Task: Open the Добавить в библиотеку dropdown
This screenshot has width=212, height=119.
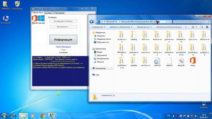Action: tap(121, 27)
